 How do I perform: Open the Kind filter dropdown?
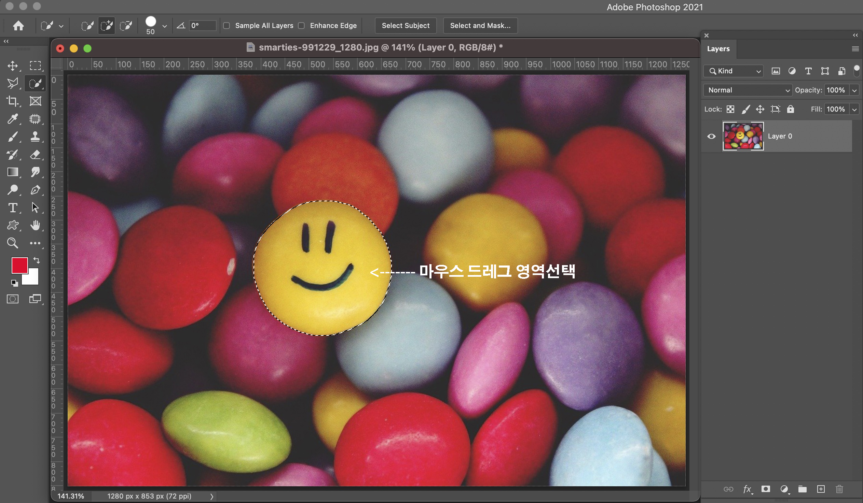coord(734,71)
